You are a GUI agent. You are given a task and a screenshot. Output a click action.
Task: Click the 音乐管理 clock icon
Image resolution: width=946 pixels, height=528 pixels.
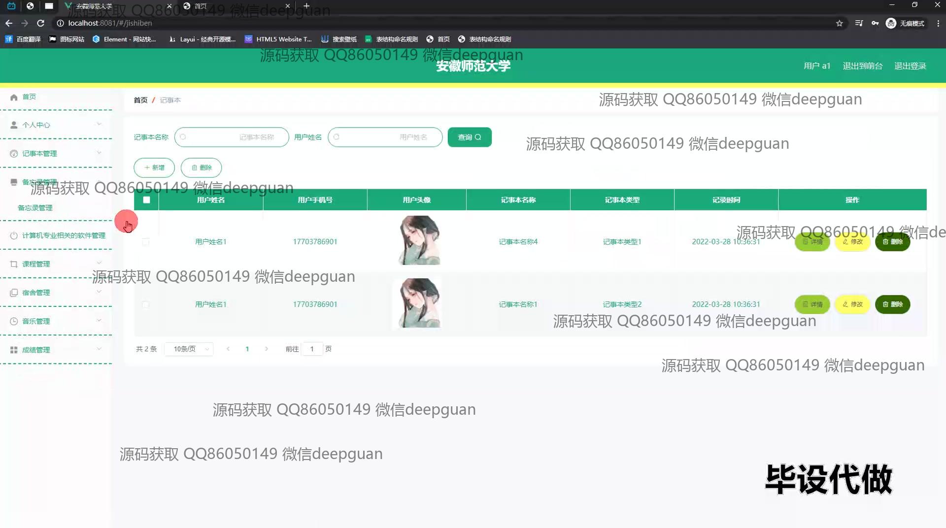pyautogui.click(x=13, y=321)
